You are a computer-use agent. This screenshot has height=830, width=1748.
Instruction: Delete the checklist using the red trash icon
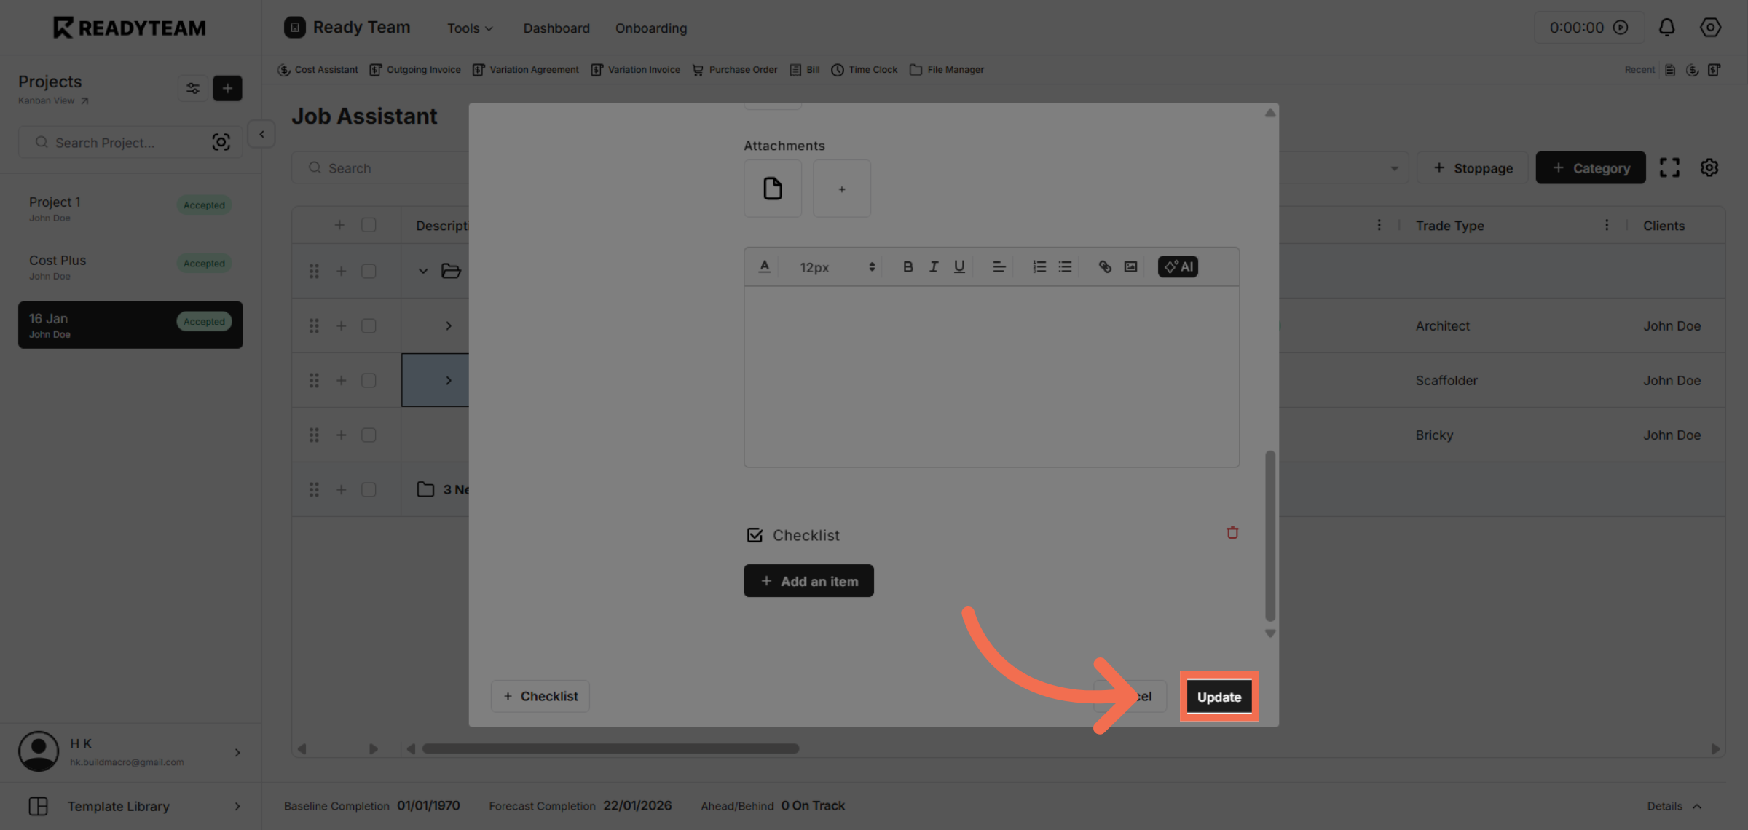[1232, 532]
